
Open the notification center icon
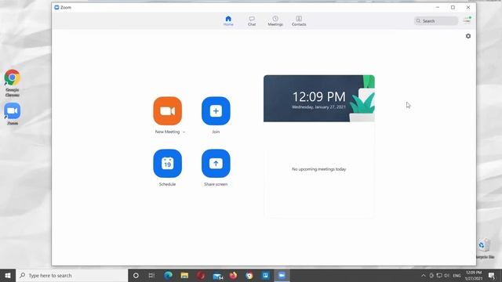(x=492, y=275)
